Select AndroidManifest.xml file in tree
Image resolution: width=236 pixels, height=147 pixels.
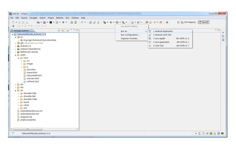29,114
